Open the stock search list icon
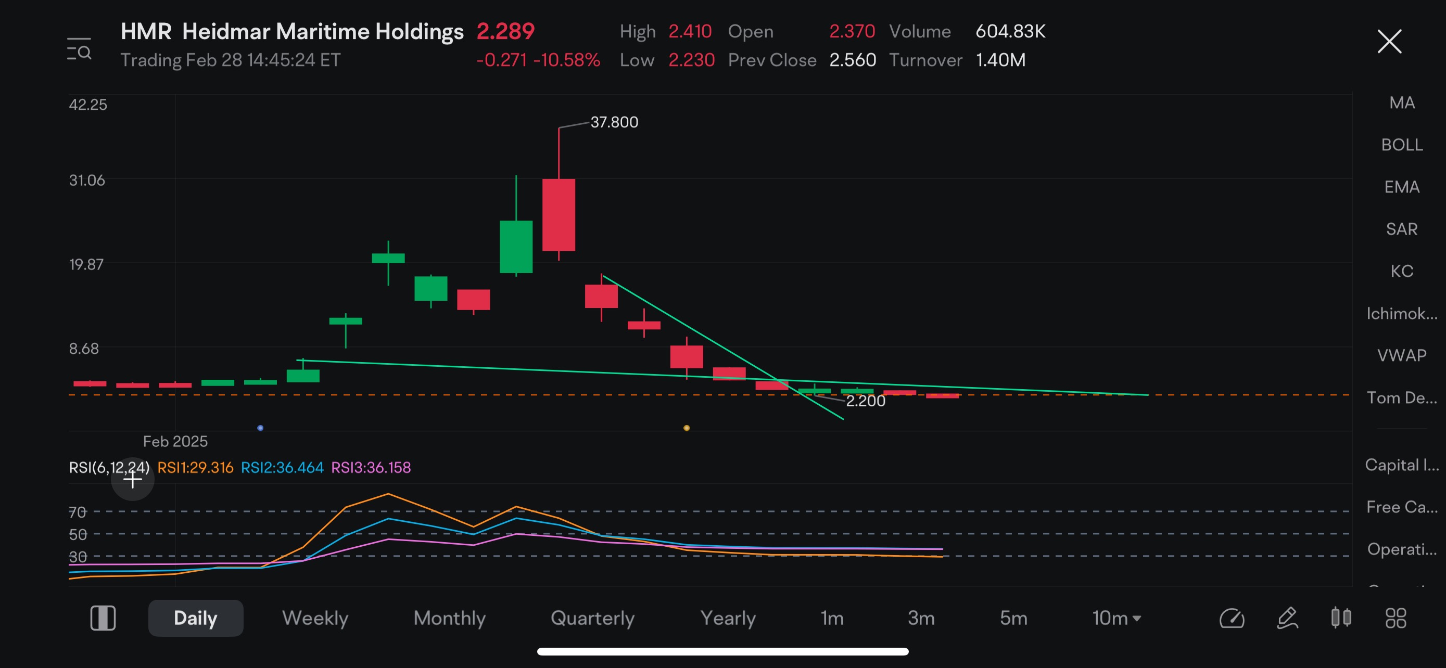Screen dimensions: 1446x668 (x=79, y=49)
